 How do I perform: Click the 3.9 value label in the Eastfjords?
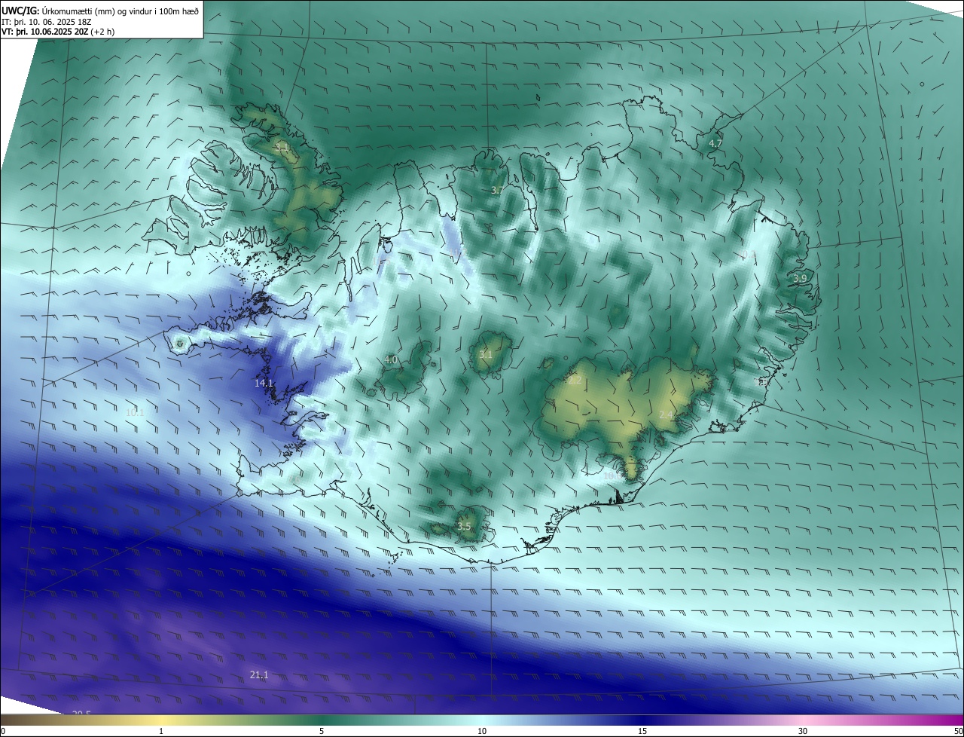(x=800, y=279)
